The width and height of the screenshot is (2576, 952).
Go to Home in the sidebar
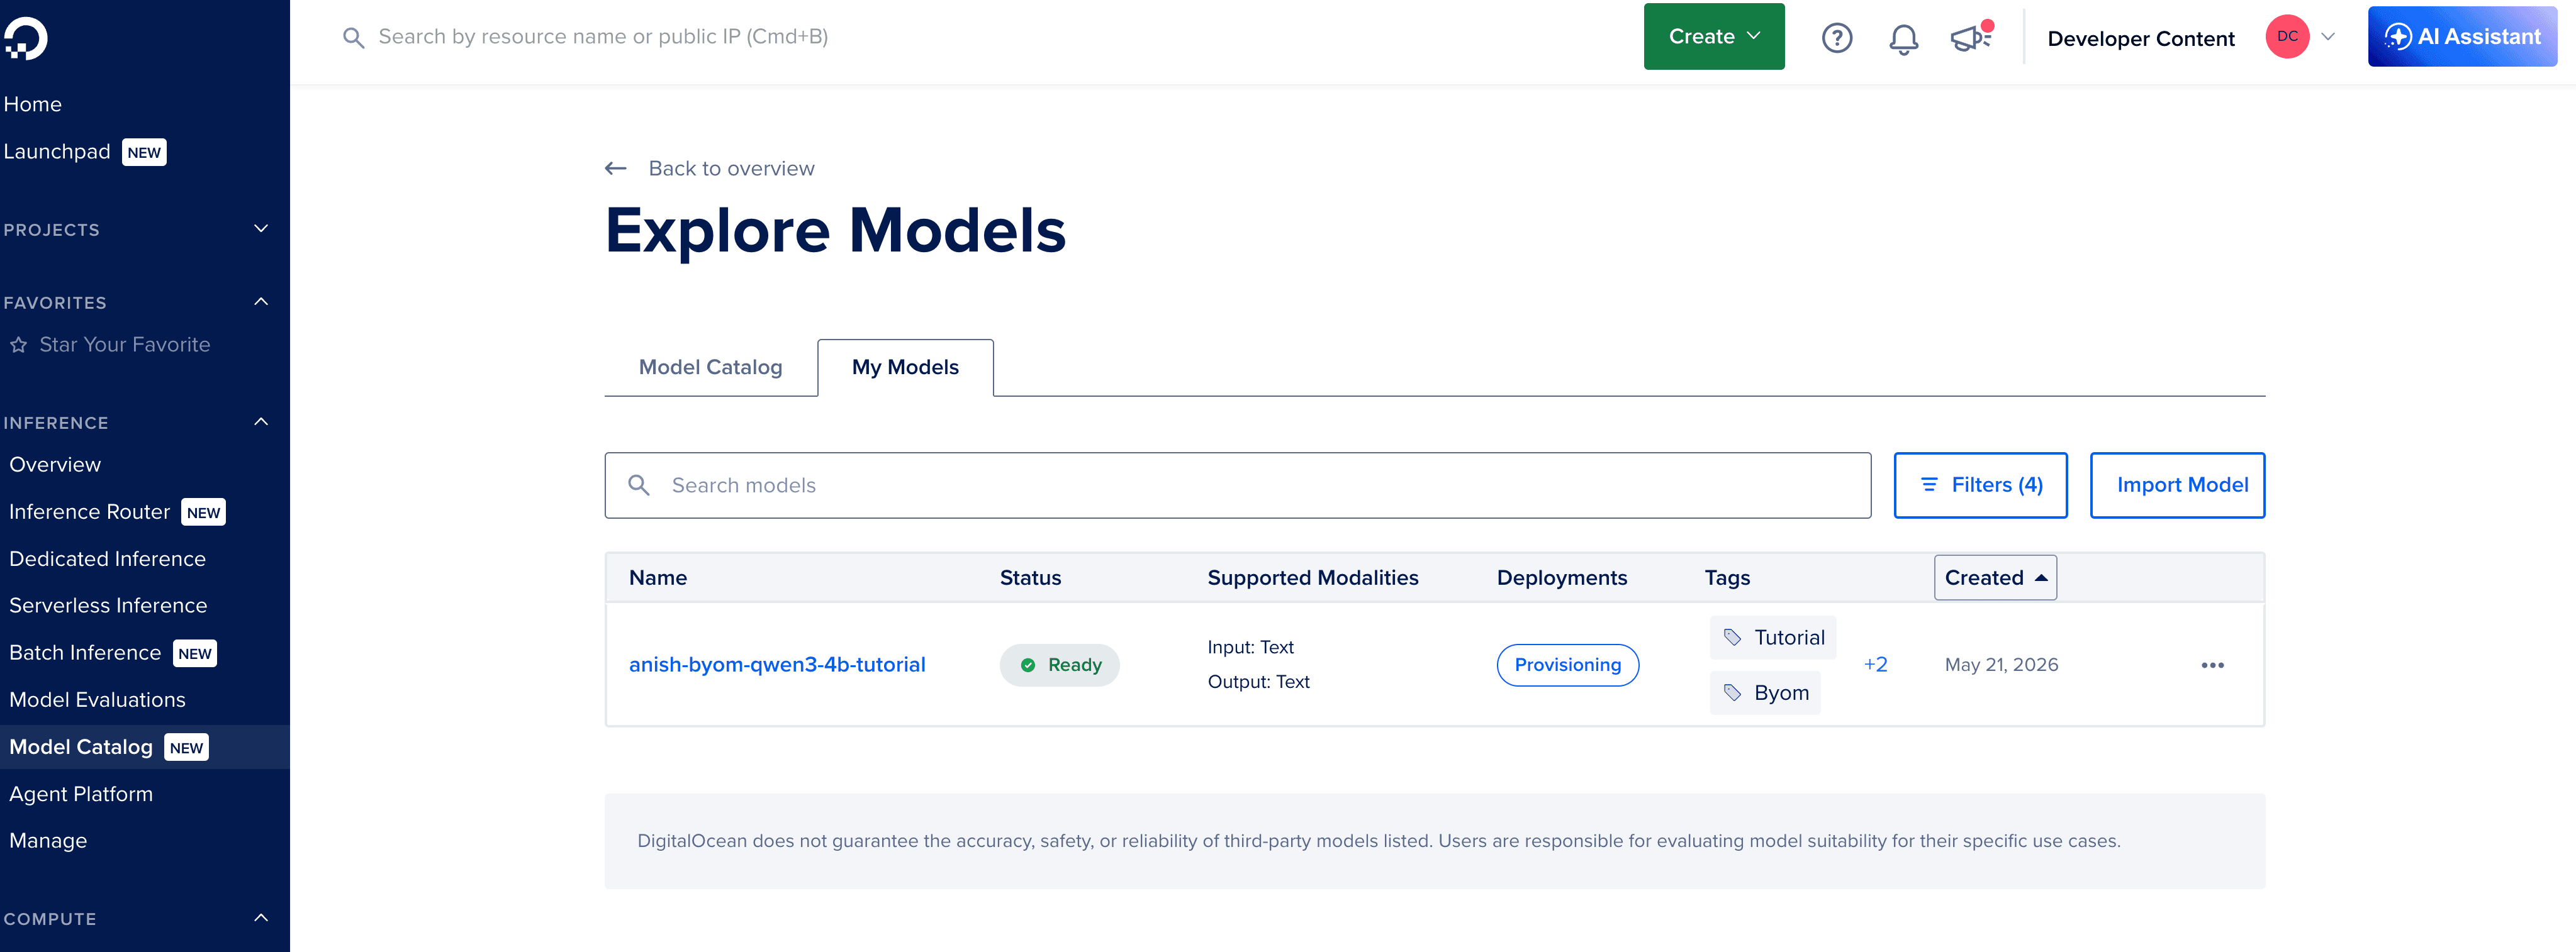[x=32, y=105]
